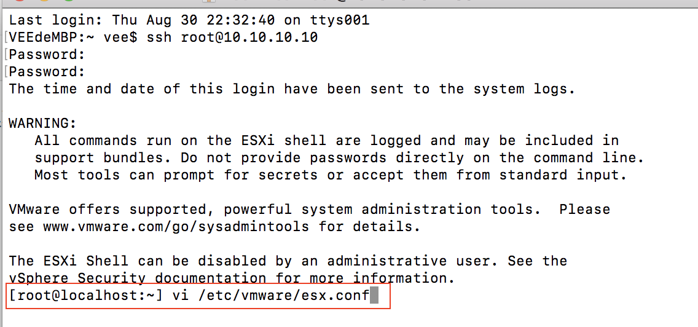Click the terminal cursor block after esx.conf
This screenshot has width=698, height=327.
[374, 296]
